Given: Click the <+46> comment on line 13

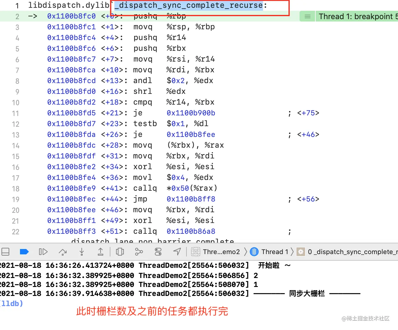Looking at the screenshot, I should click(308, 135).
